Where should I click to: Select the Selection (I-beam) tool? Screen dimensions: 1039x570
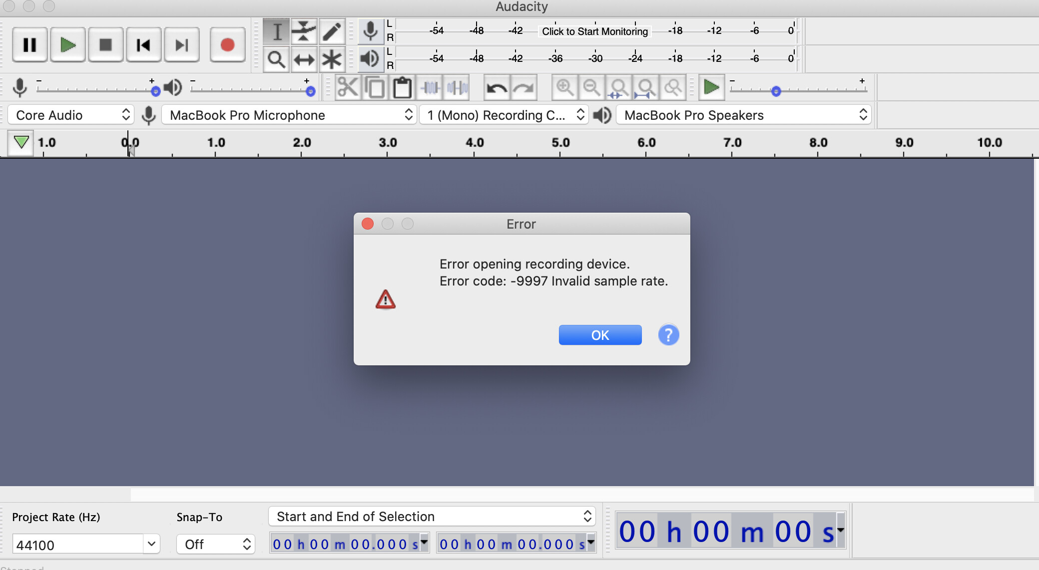coord(276,31)
